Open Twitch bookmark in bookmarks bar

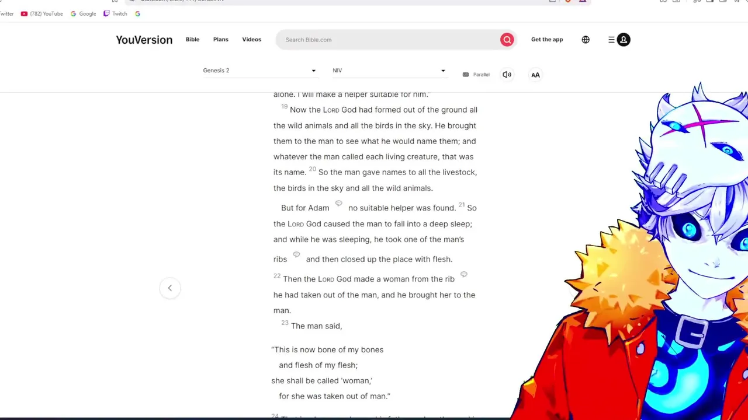coord(115,13)
